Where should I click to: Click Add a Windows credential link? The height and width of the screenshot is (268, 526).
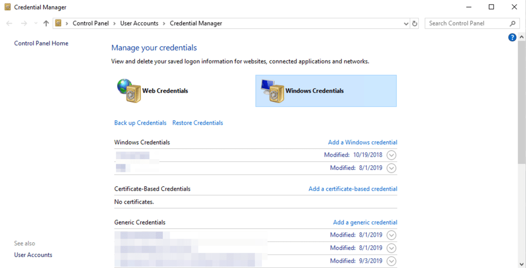point(362,142)
